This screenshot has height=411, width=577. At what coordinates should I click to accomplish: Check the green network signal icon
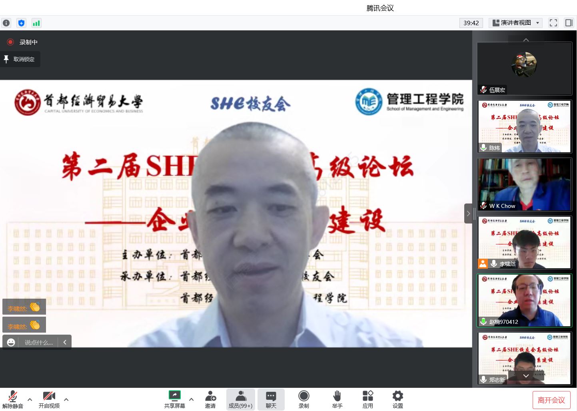click(x=36, y=23)
